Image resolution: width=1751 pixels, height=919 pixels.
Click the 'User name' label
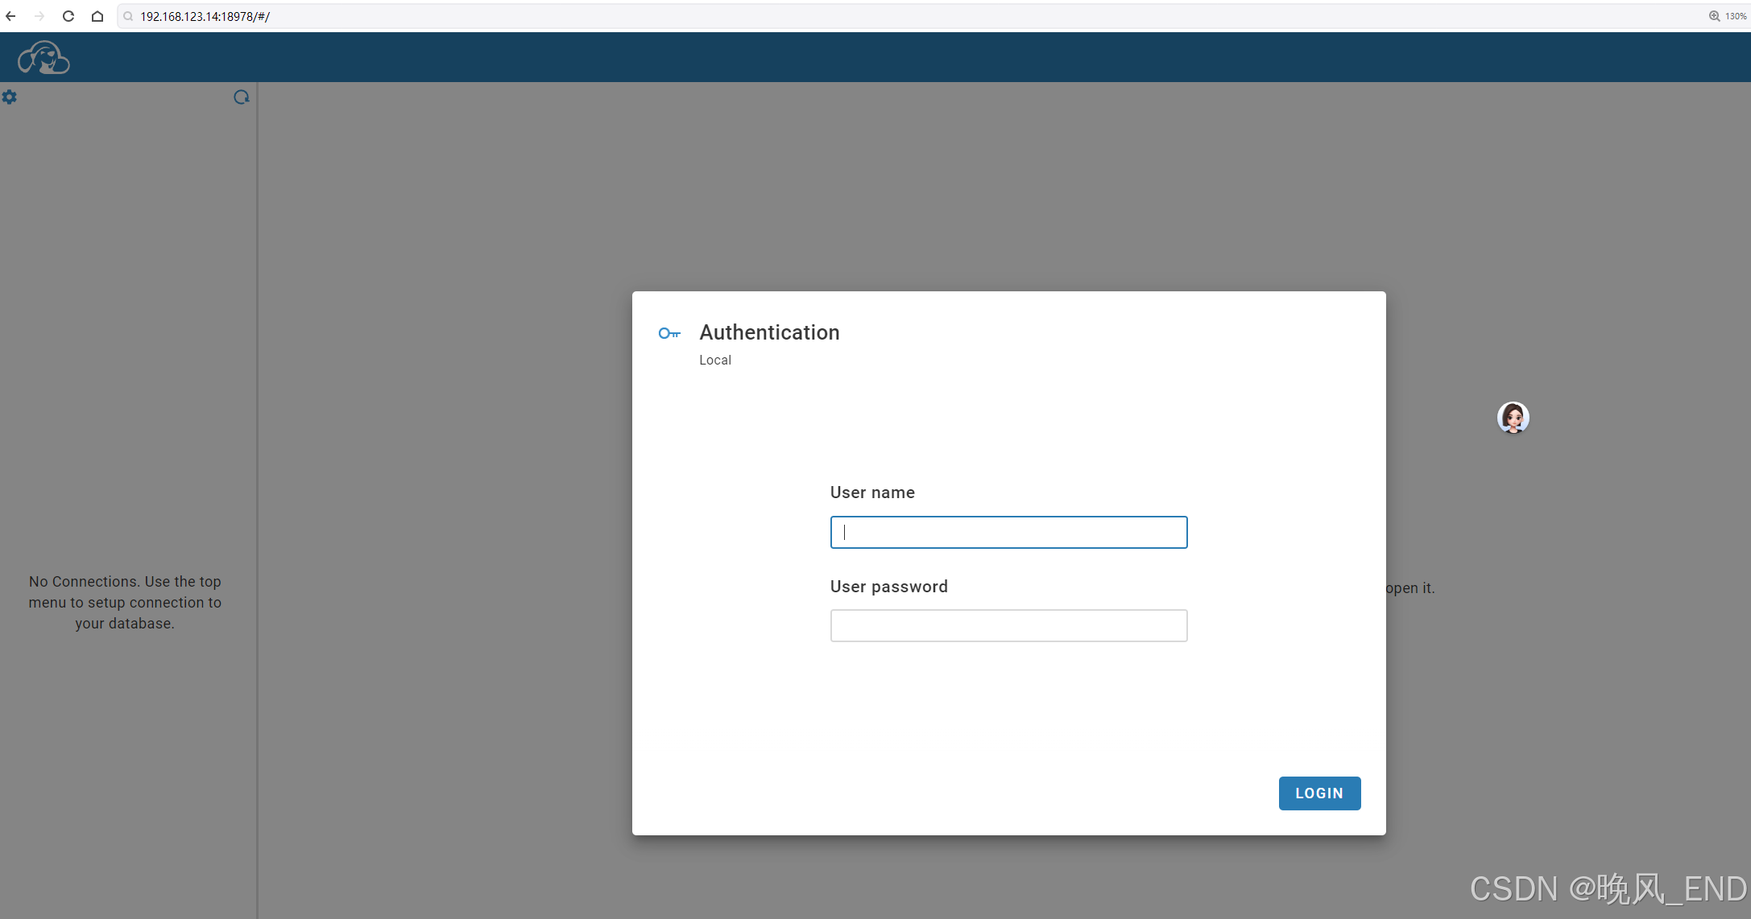click(872, 492)
